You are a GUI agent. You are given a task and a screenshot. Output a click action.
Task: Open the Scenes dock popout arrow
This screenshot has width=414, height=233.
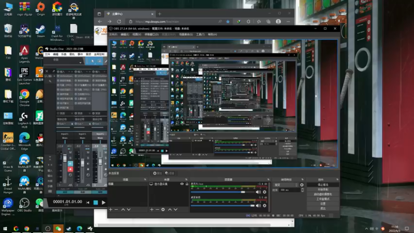pyautogui.click(x=145, y=179)
